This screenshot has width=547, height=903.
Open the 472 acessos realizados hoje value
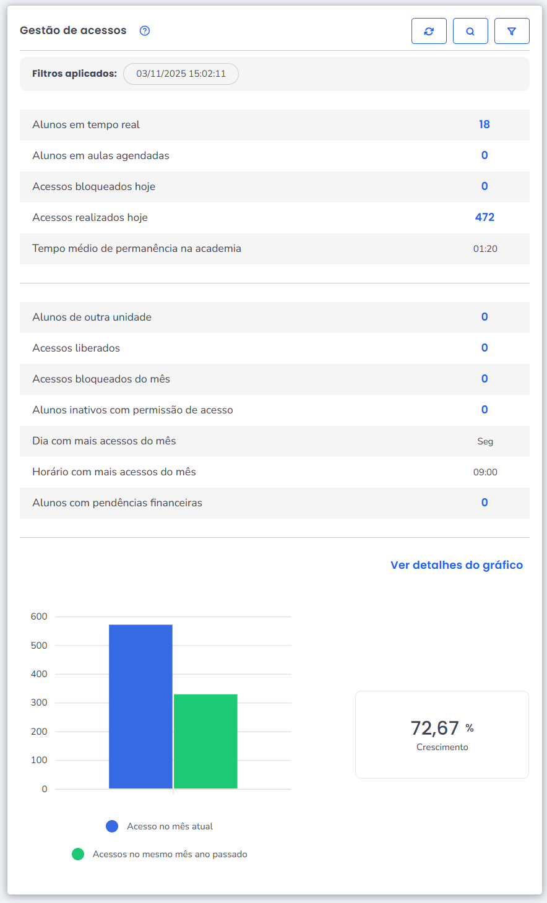pyautogui.click(x=485, y=217)
